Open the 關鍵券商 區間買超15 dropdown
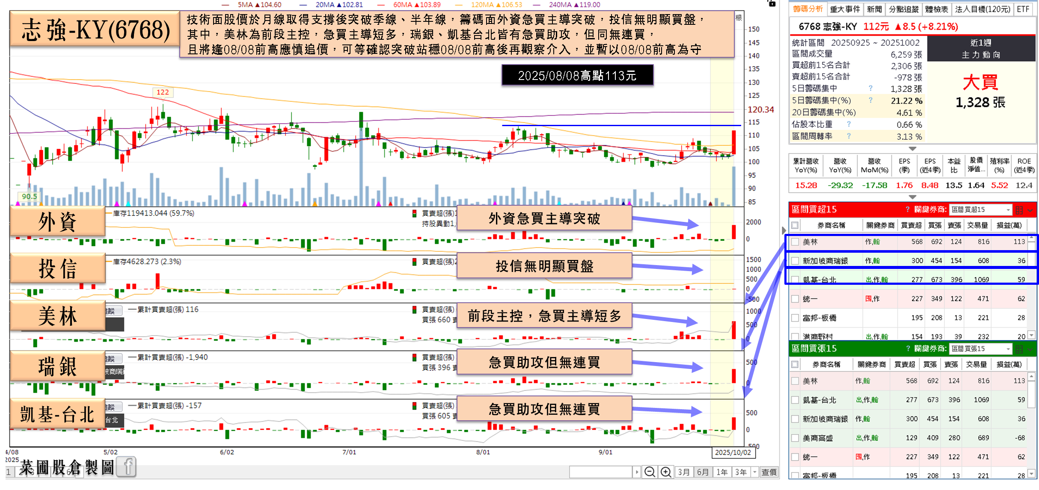 point(980,210)
